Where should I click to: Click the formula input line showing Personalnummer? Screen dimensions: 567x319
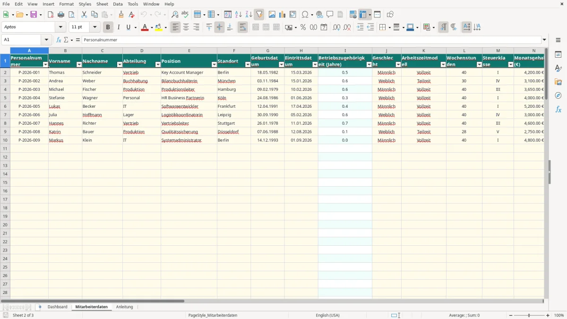point(311,40)
